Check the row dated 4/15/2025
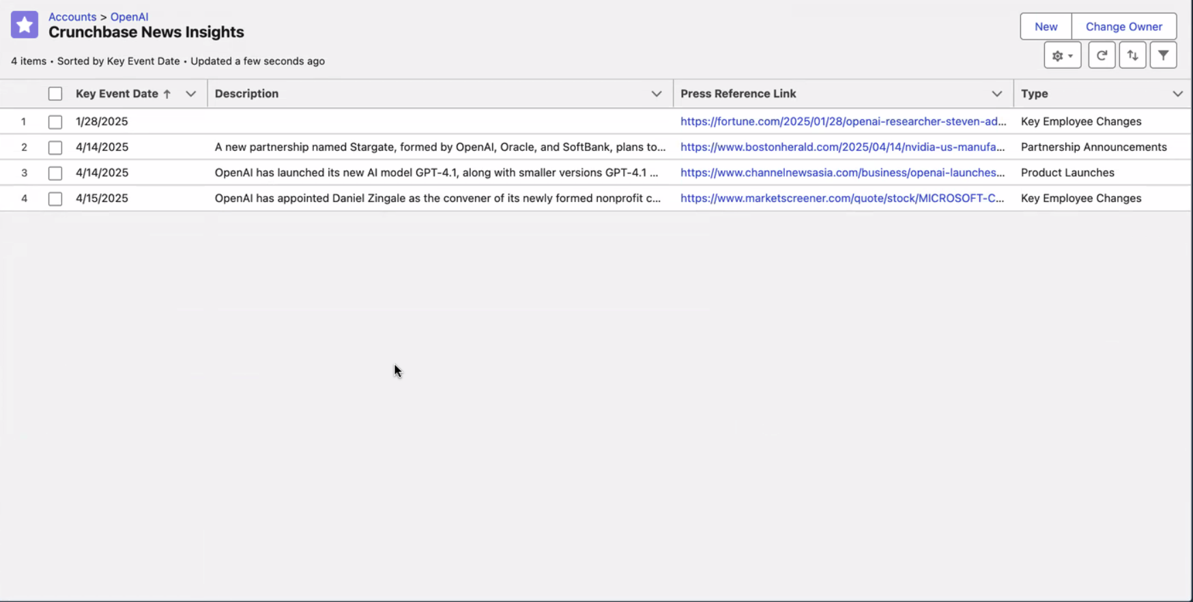1193x602 pixels. (x=55, y=199)
